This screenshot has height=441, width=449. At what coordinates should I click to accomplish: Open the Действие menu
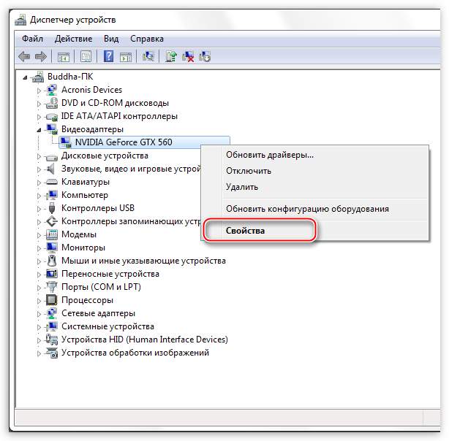point(73,38)
